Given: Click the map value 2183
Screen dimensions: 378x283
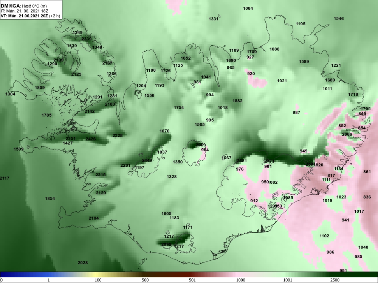Looking at the screenshot, I should tap(110, 104).
